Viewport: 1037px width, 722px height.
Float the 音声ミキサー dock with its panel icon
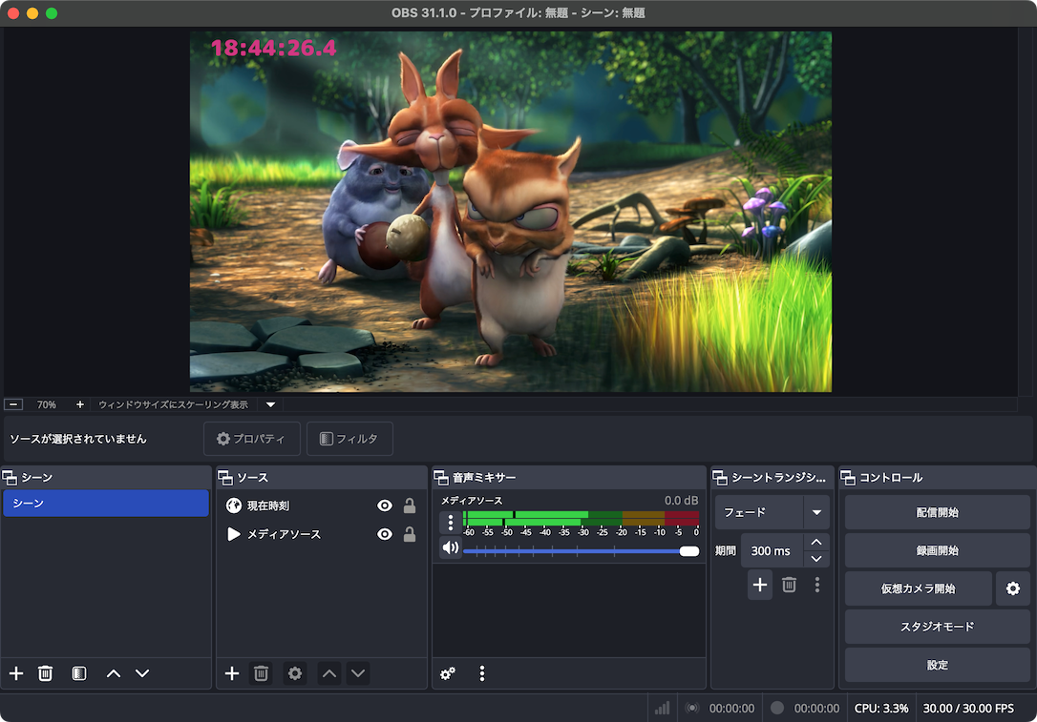point(441,477)
